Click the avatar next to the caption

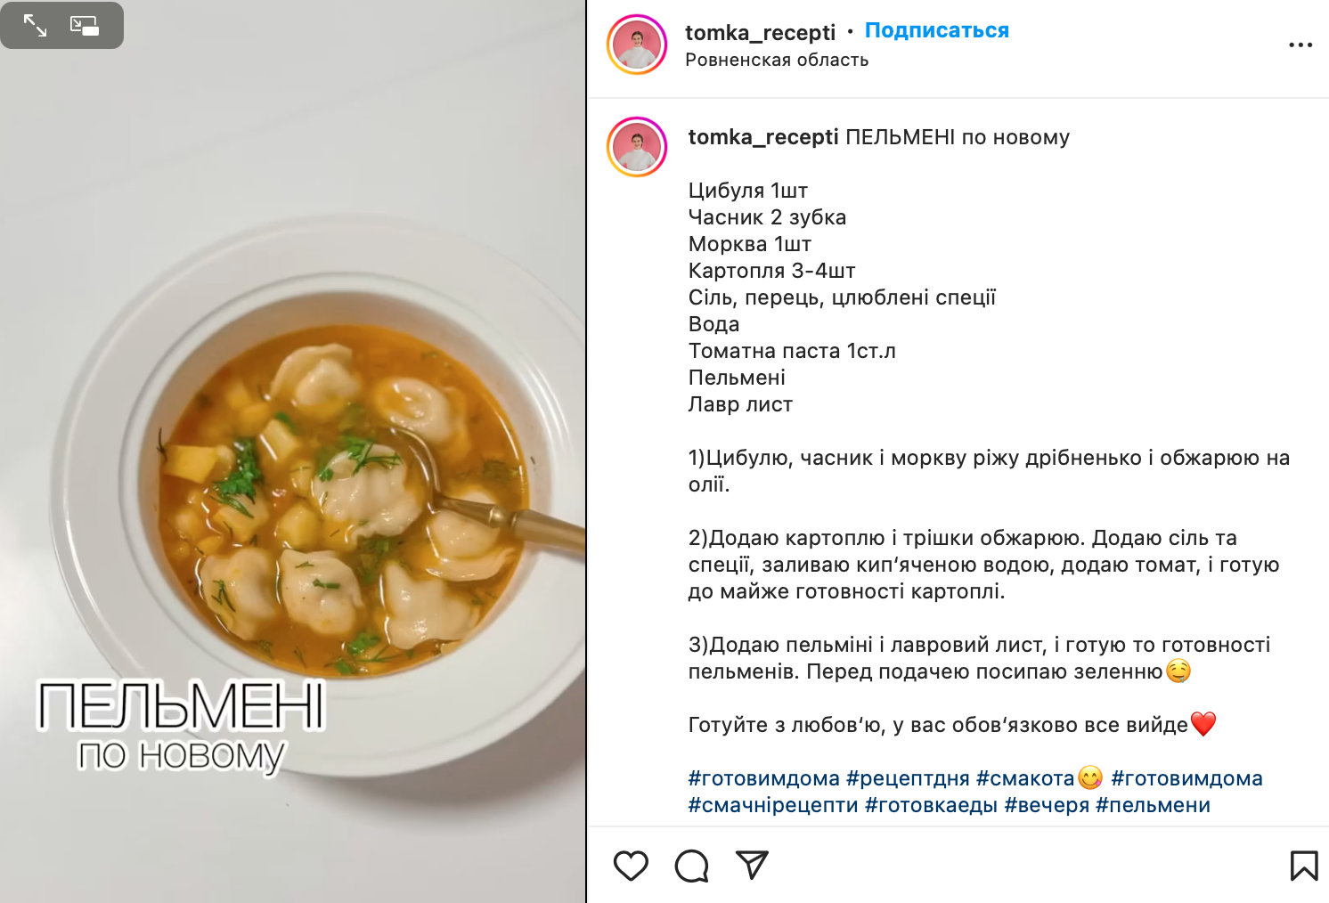pyautogui.click(x=637, y=147)
